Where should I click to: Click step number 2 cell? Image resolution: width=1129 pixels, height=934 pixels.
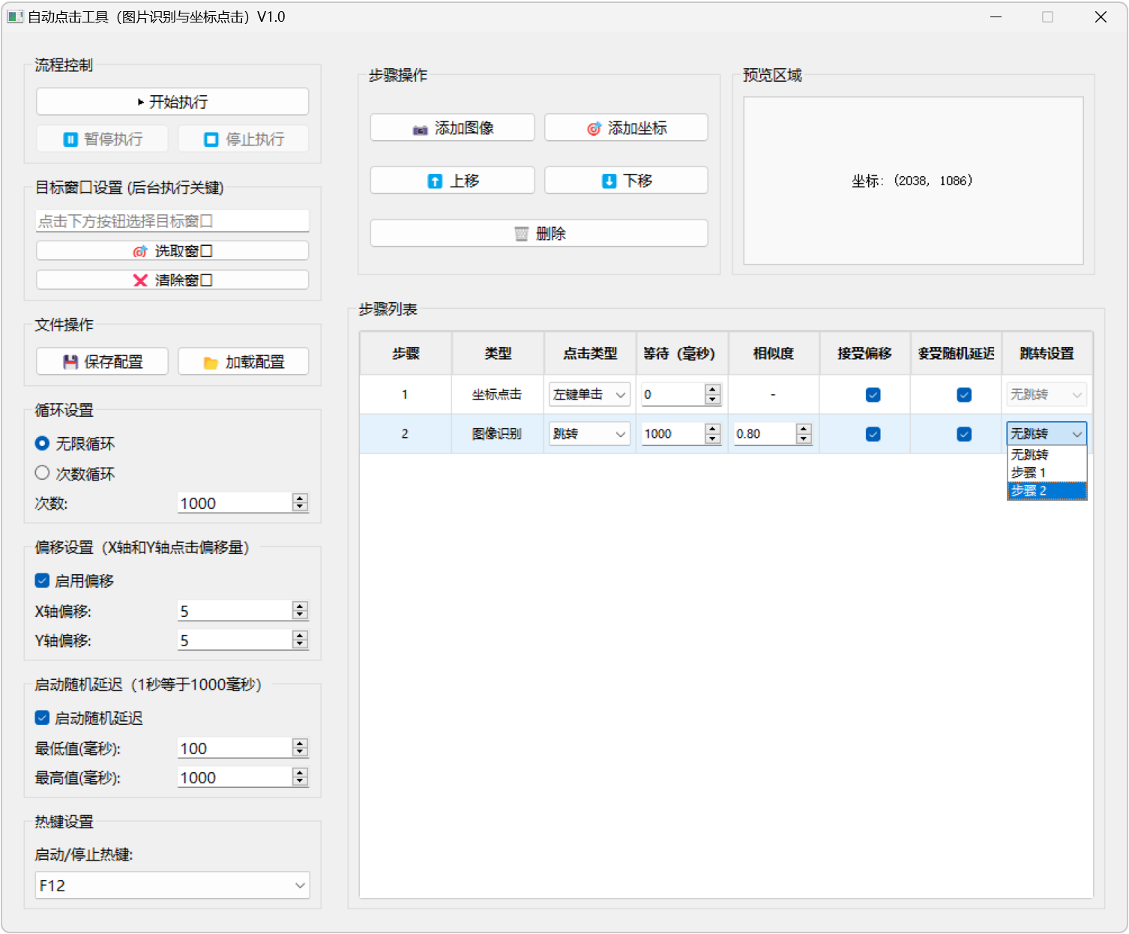[x=406, y=434]
